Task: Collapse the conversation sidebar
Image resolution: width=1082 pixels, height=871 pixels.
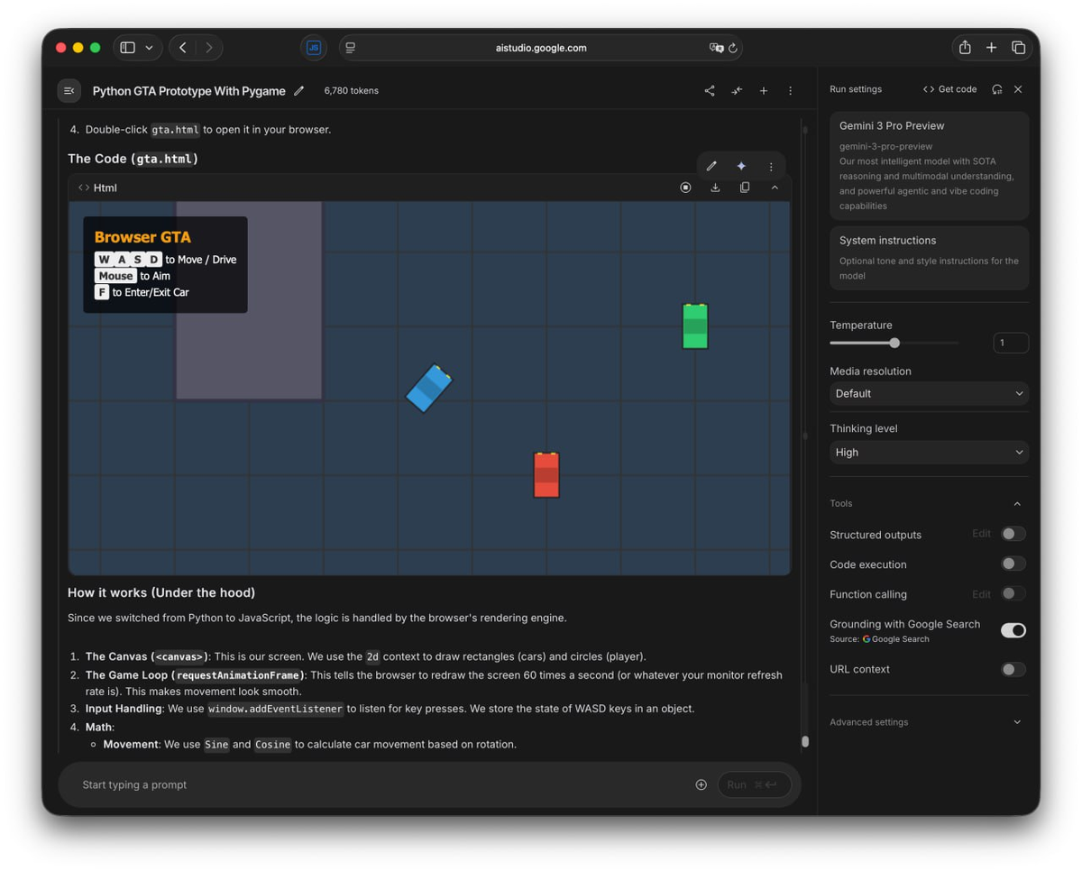Action: click(x=69, y=90)
